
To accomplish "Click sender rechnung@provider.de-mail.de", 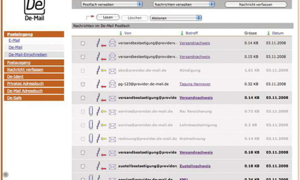I will point(147,139).
